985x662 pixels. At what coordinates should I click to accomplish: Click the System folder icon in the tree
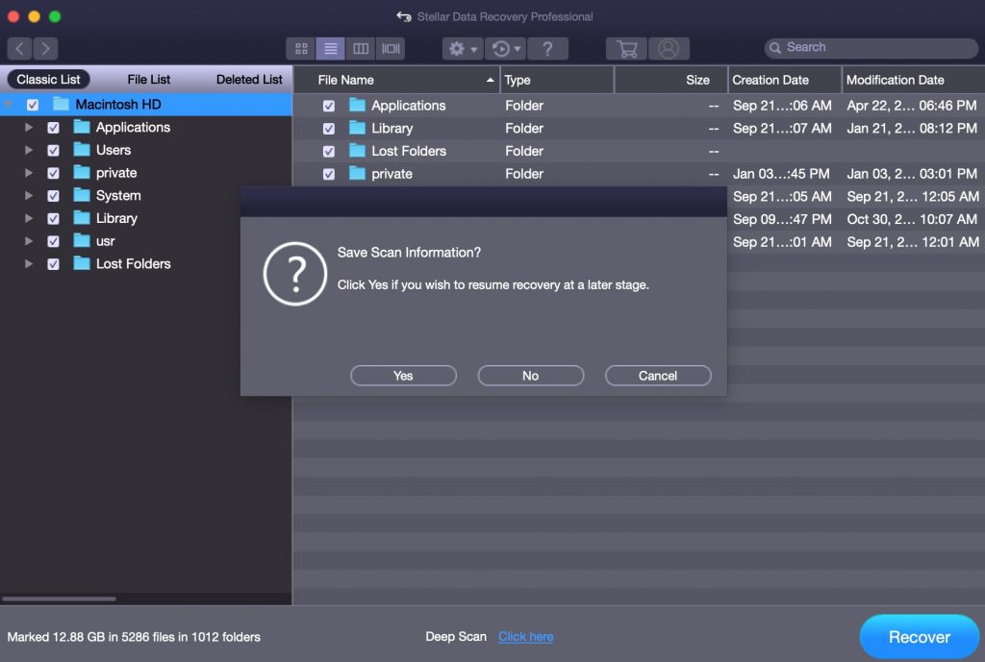82,195
